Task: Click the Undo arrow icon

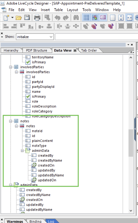Action: [57, 18]
